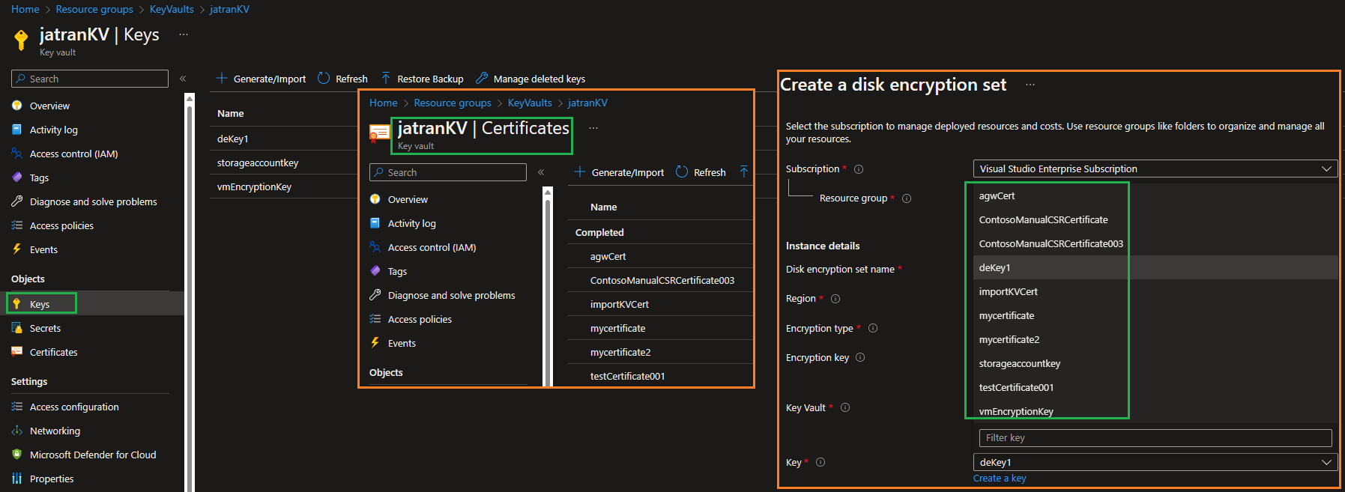1345x492 pixels.
Task: Open Events in Certificates panel sidebar
Action: [402, 343]
